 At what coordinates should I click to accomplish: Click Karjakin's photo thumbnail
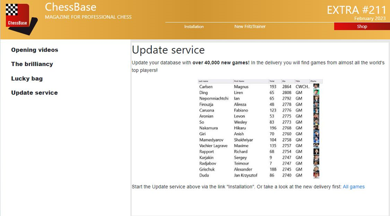tap(316, 158)
